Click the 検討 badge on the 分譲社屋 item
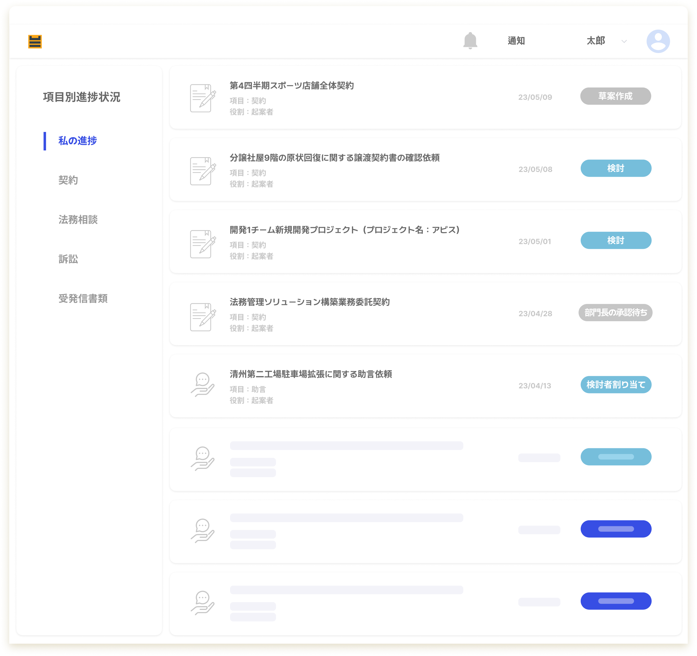 616,168
